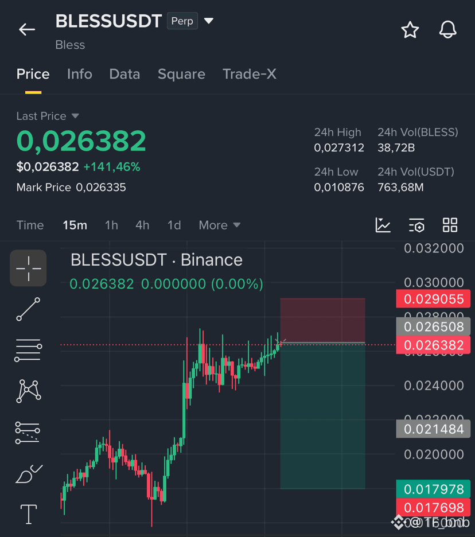Select the 1h timeframe
This screenshot has width=475, height=537.
(111, 225)
